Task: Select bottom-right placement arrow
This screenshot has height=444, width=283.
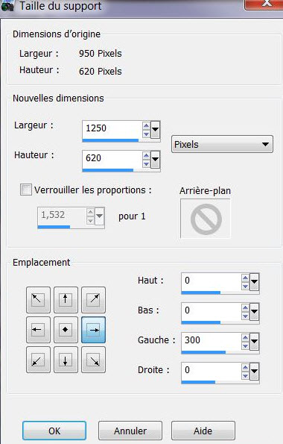Action: point(93,360)
